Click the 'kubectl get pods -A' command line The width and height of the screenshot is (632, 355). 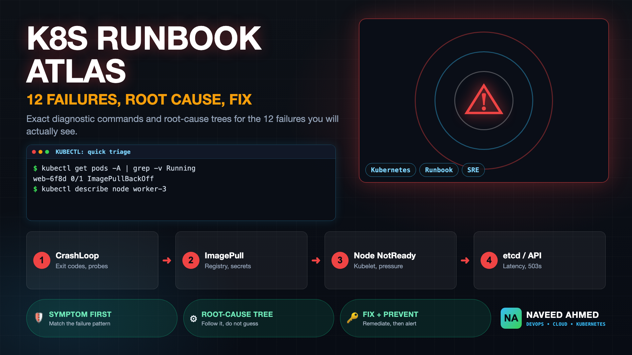click(114, 168)
